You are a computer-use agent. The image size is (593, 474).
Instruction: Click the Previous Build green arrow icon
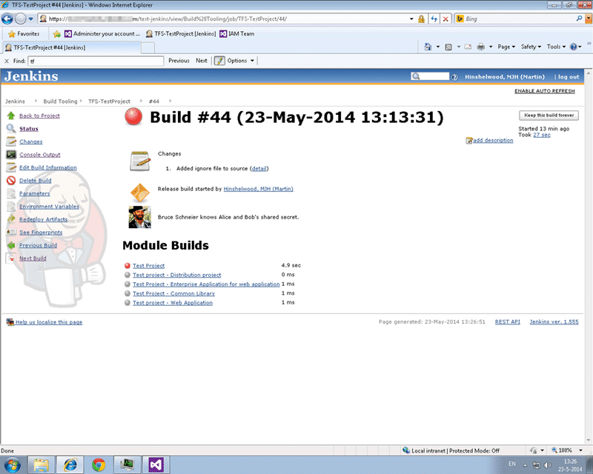pos(11,245)
